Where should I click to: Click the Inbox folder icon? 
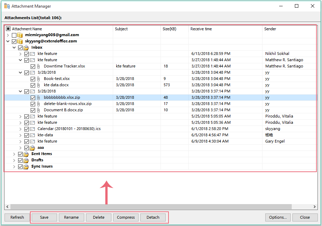pyautogui.click(x=26, y=48)
